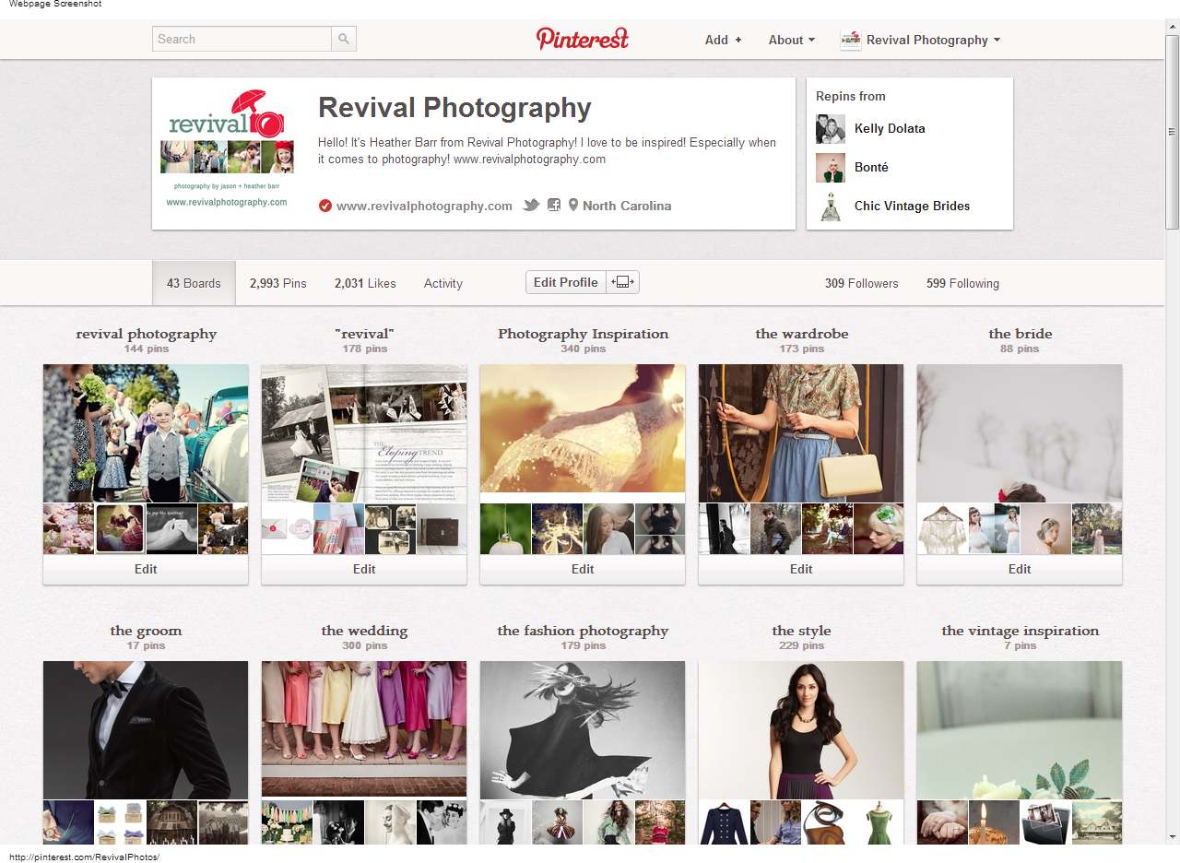Image resolution: width=1180 pixels, height=863 pixels.
Task: Open the Activity tab
Action: 443,283
